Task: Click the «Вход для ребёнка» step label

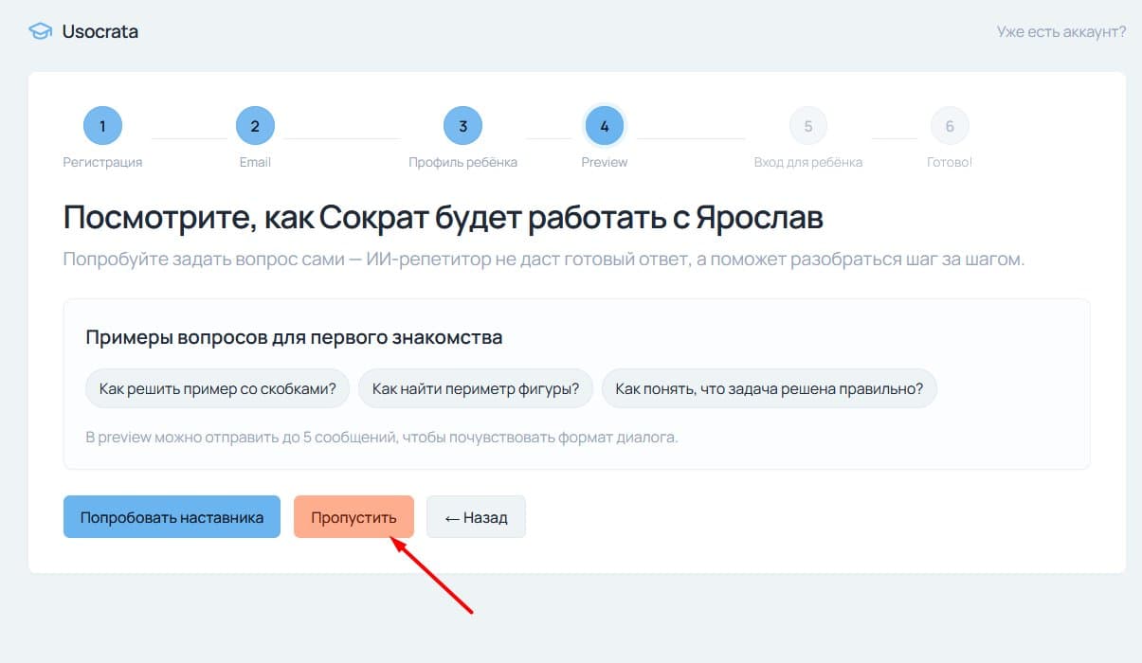Action: 807,161
